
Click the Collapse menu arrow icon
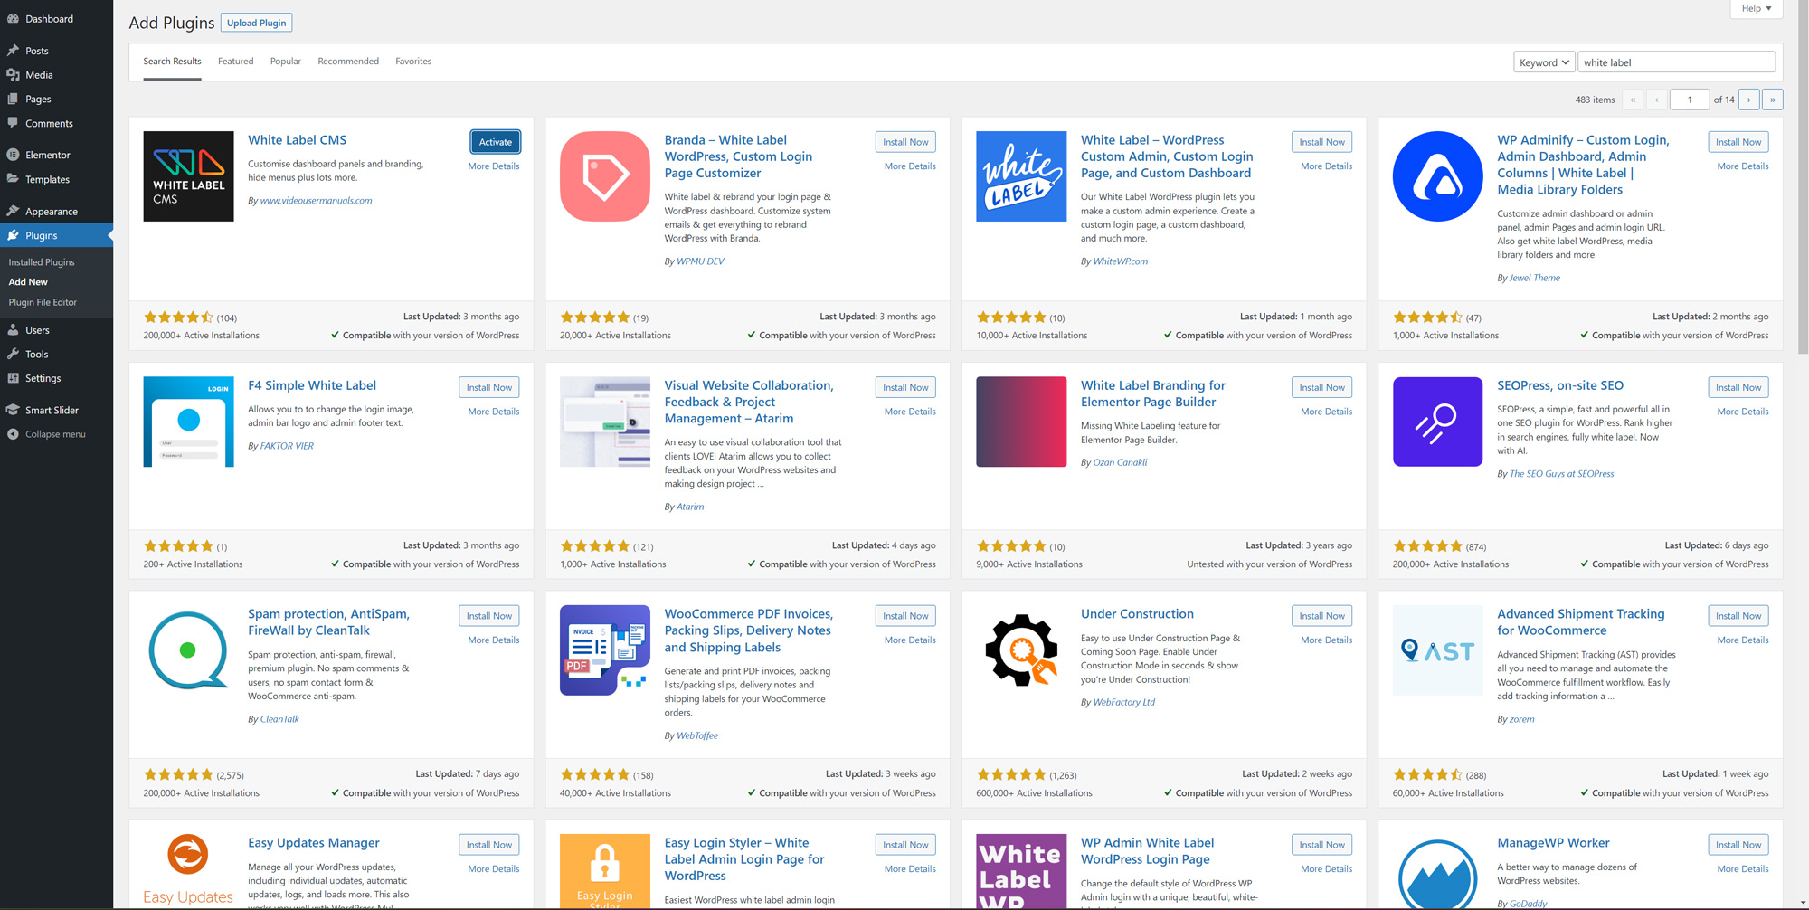coord(13,434)
